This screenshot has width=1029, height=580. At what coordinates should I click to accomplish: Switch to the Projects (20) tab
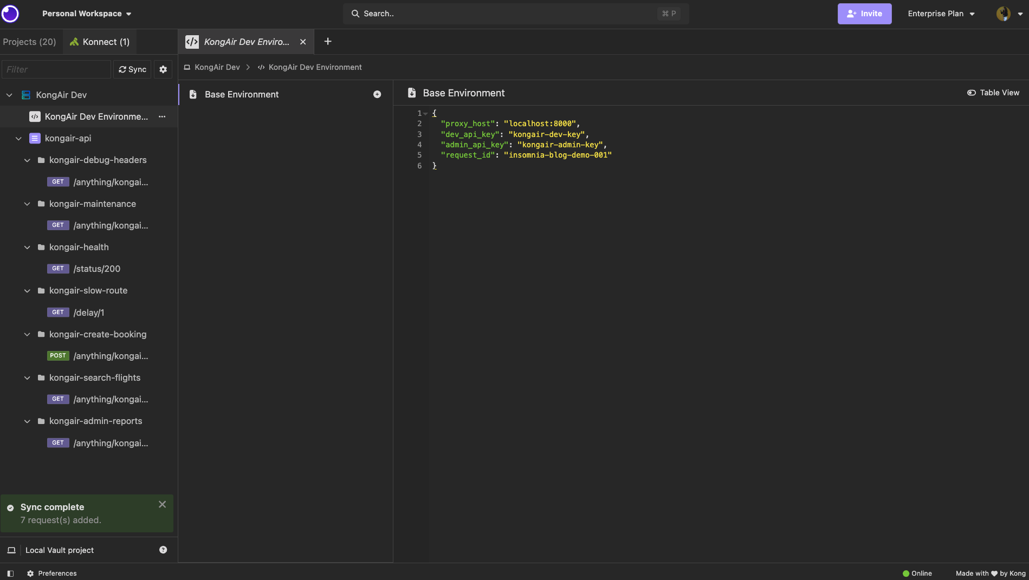pyautogui.click(x=30, y=42)
